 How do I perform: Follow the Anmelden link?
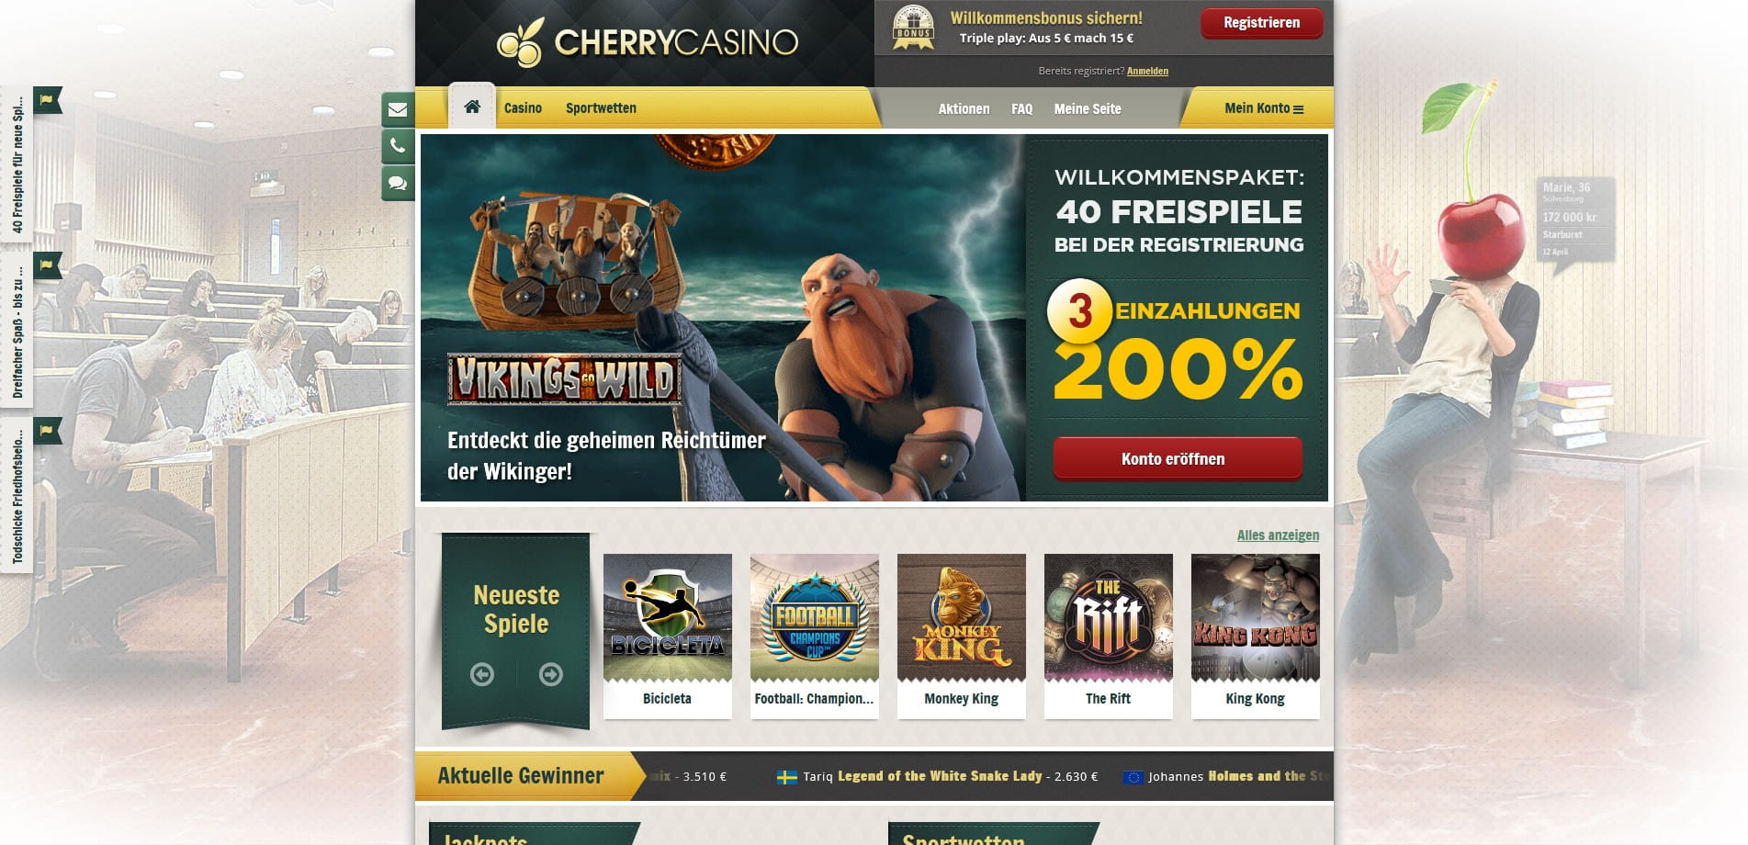click(x=1147, y=71)
